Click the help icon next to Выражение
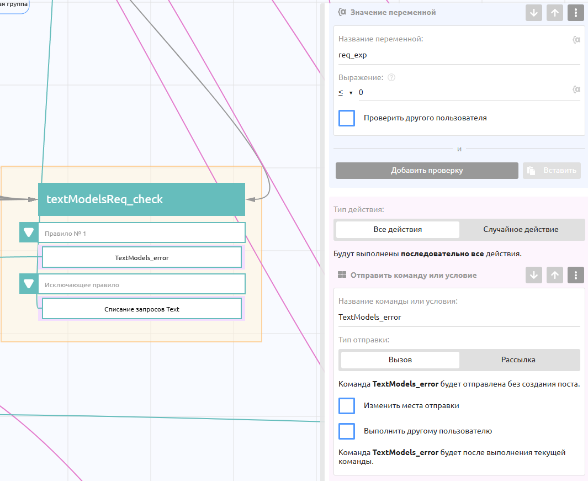This screenshot has height=481, width=588. [x=391, y=78]
